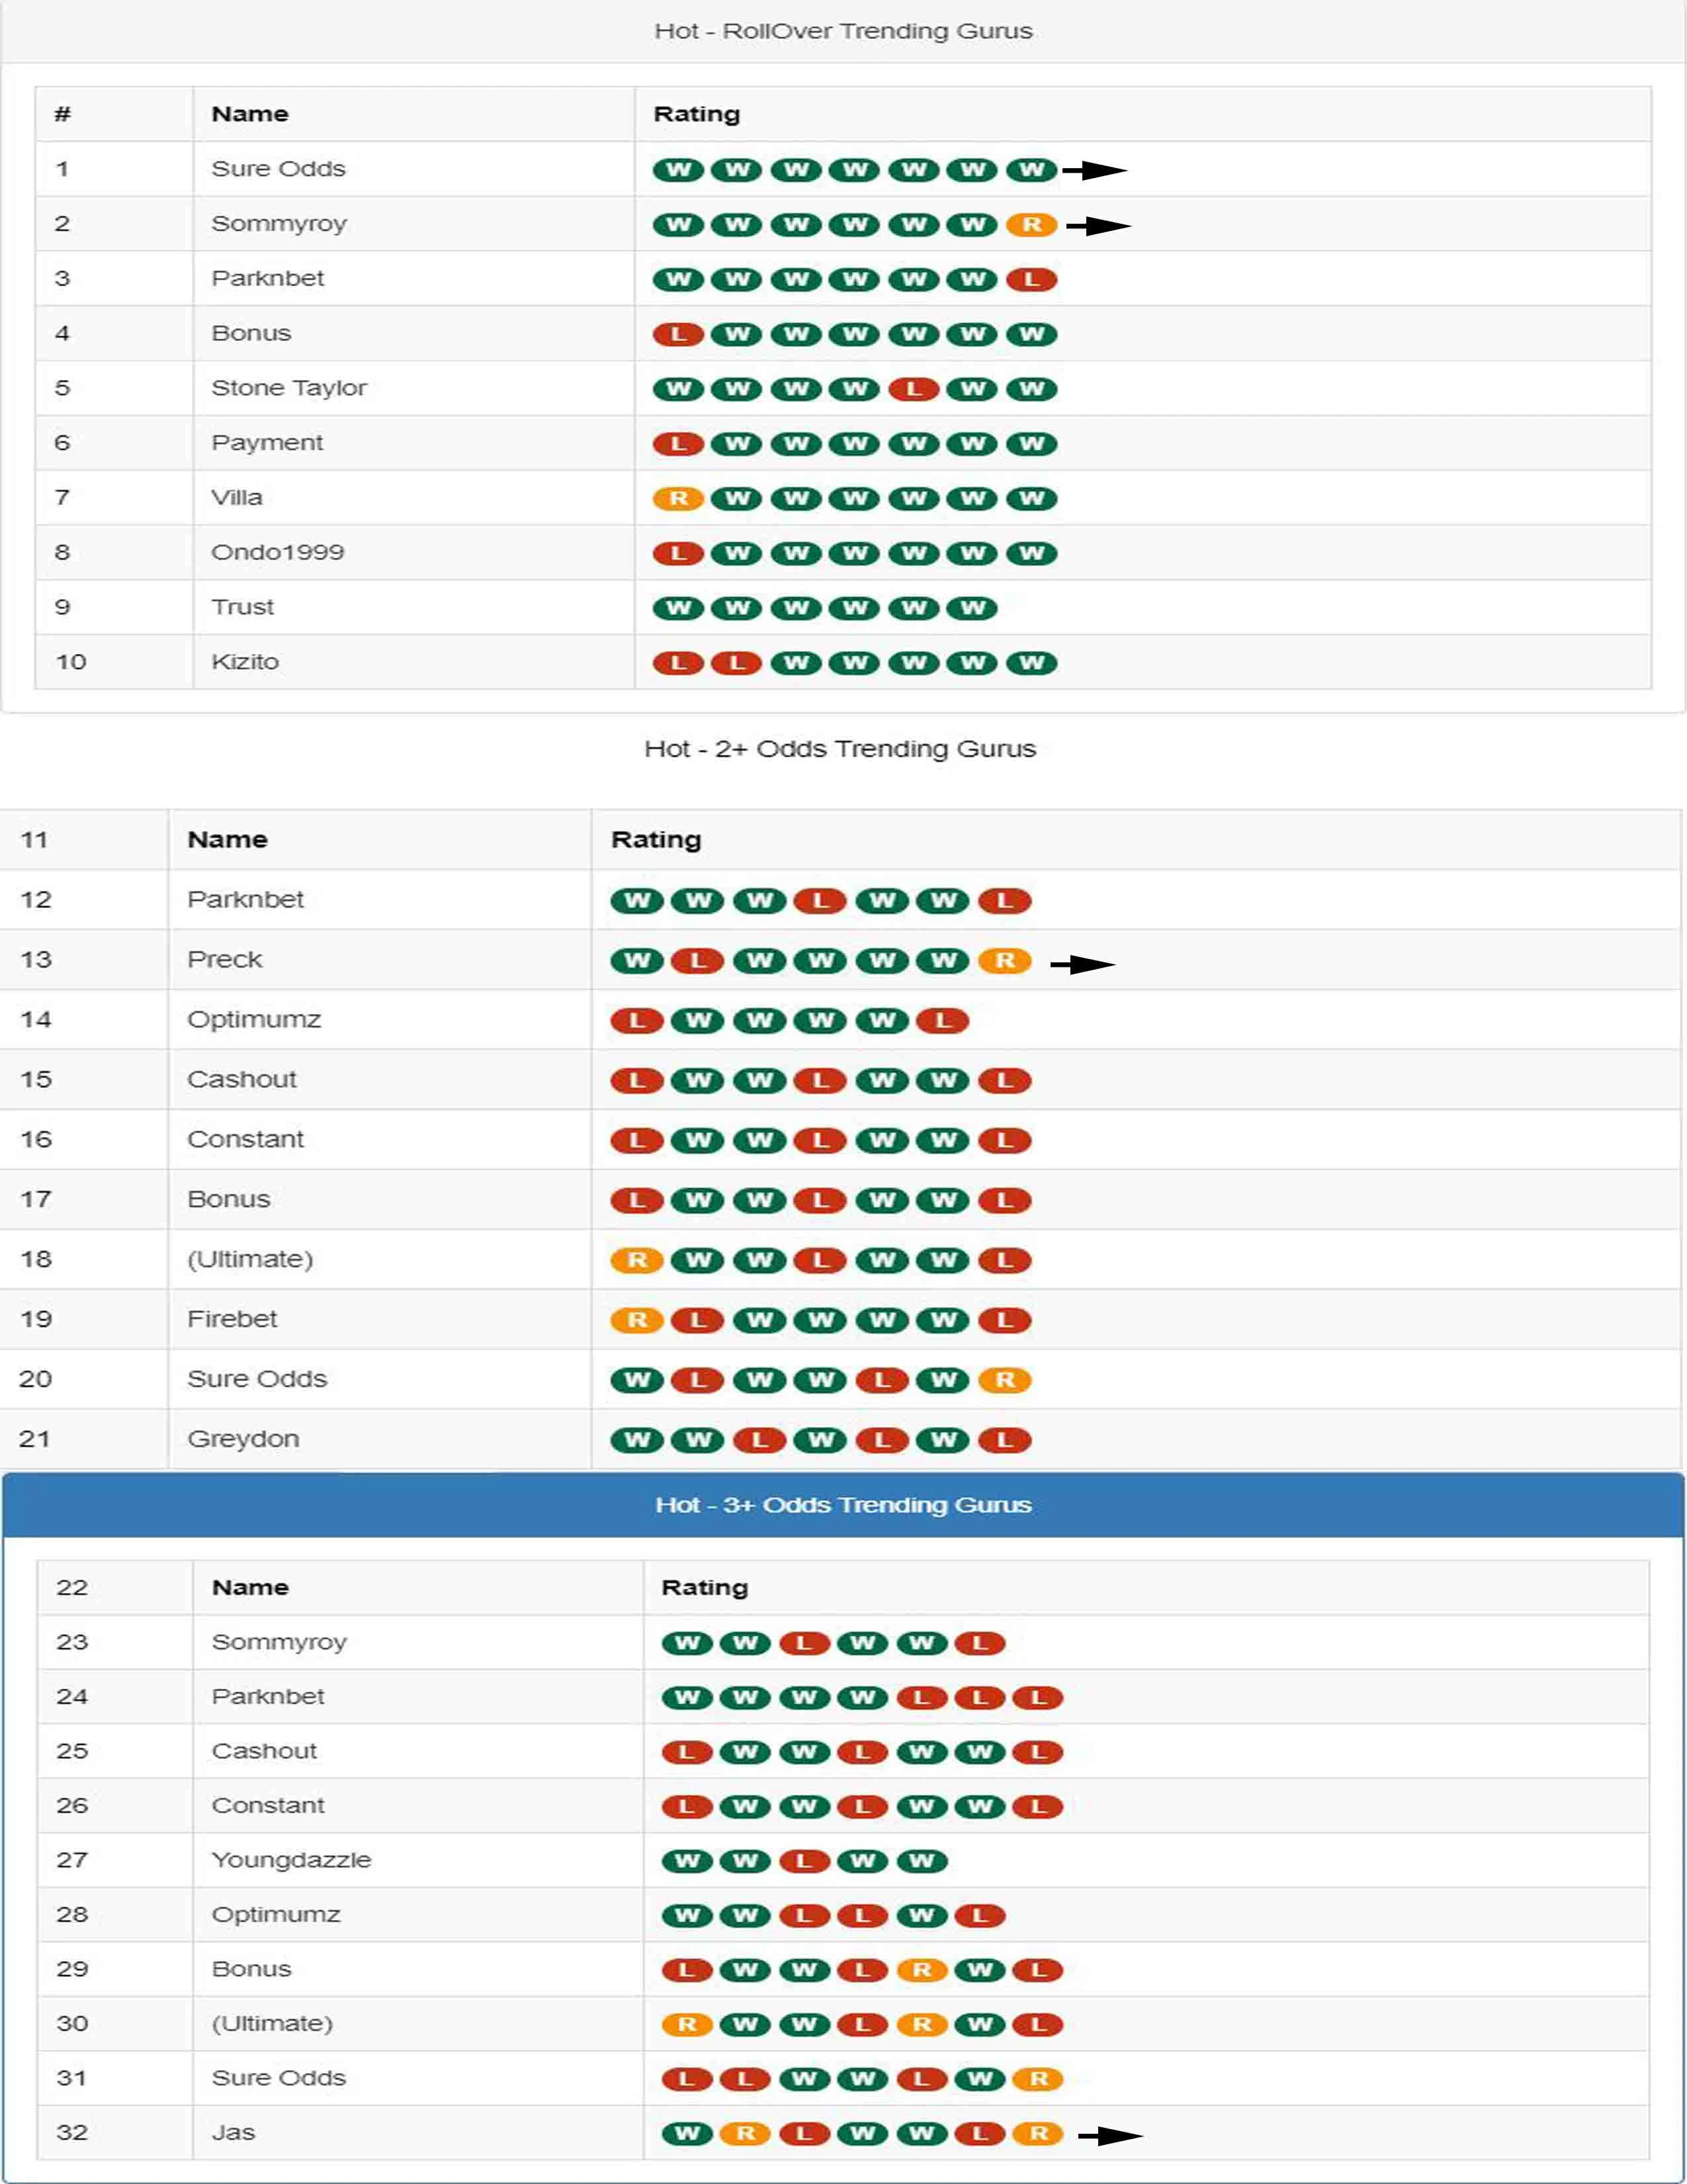Viewport: 1687px width, 2184px height.
Task: Select the name Parknbet in row 3
Action: pos(268,278)
